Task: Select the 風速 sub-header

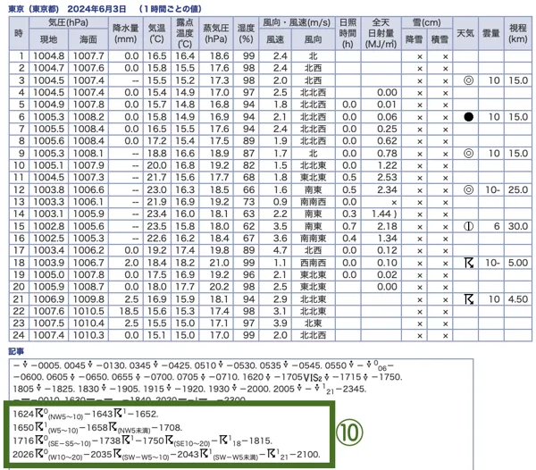Action: tap(275, 39)
